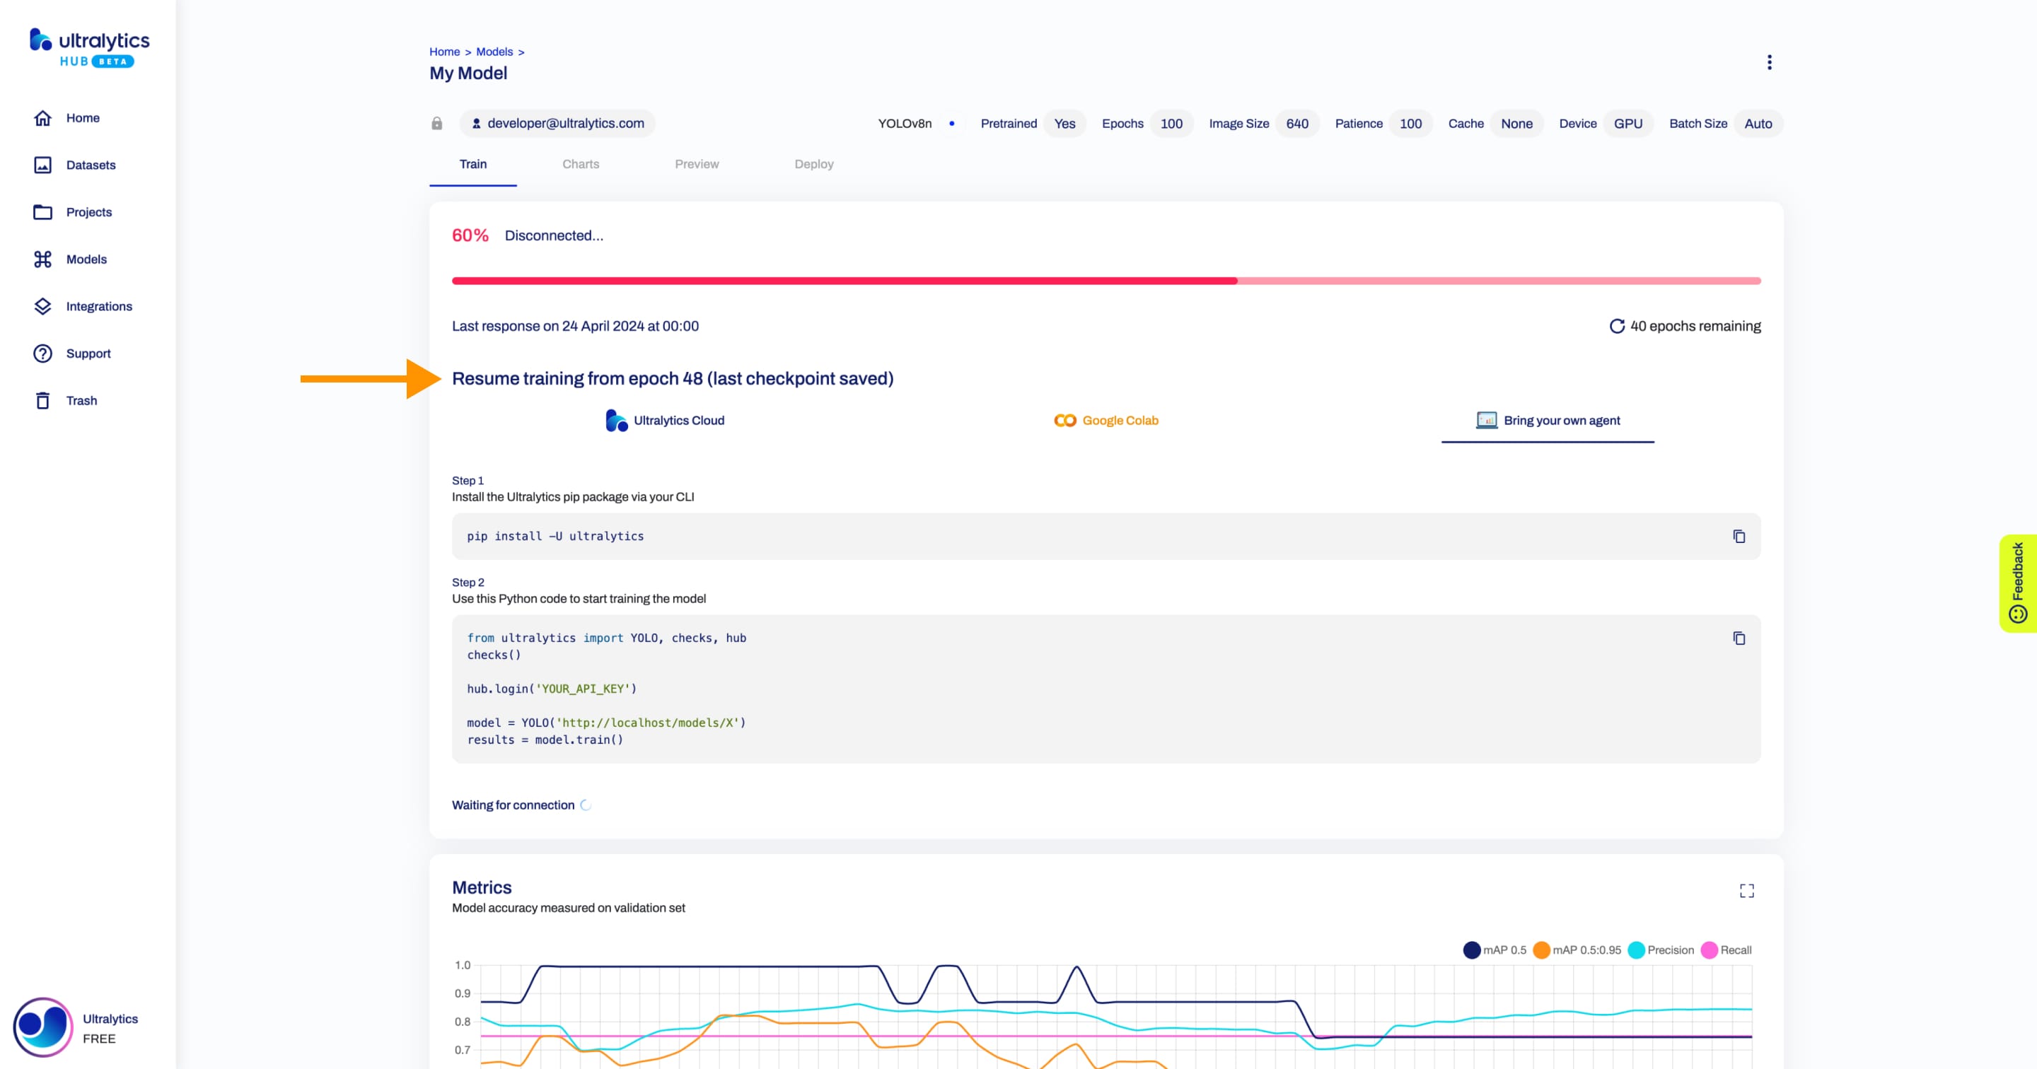This screenshot has height=1069, width=2037.
Task: Click the copy icon for Python code block
Action: tap(1738, 638)
